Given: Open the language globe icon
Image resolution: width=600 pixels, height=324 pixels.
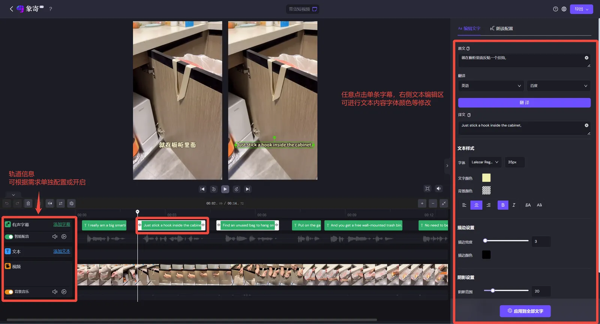Looking at the screenshot, I should [x=564, y=9].
